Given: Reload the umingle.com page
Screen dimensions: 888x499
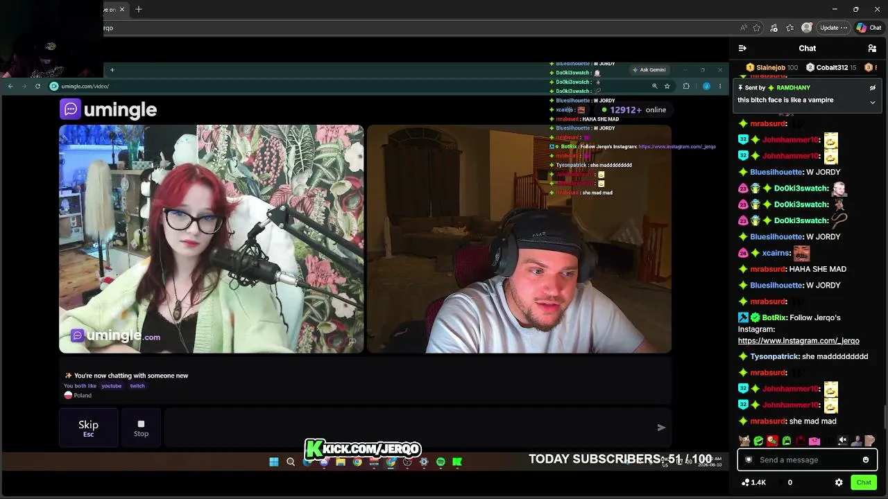Looking at the screenshot, I should click(x=37, y=86).
